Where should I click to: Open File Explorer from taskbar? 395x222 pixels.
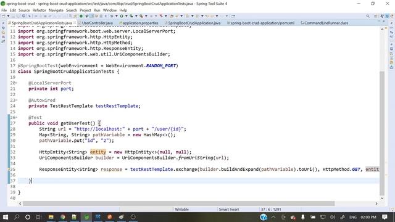coord(51,217)
